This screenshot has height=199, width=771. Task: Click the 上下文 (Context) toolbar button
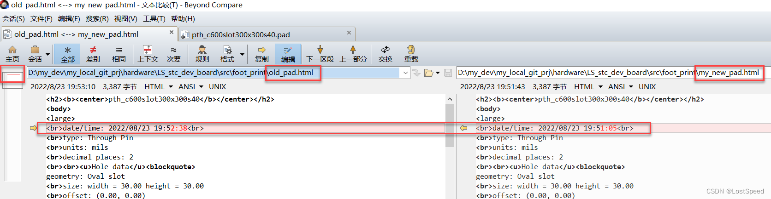point(148,54)
